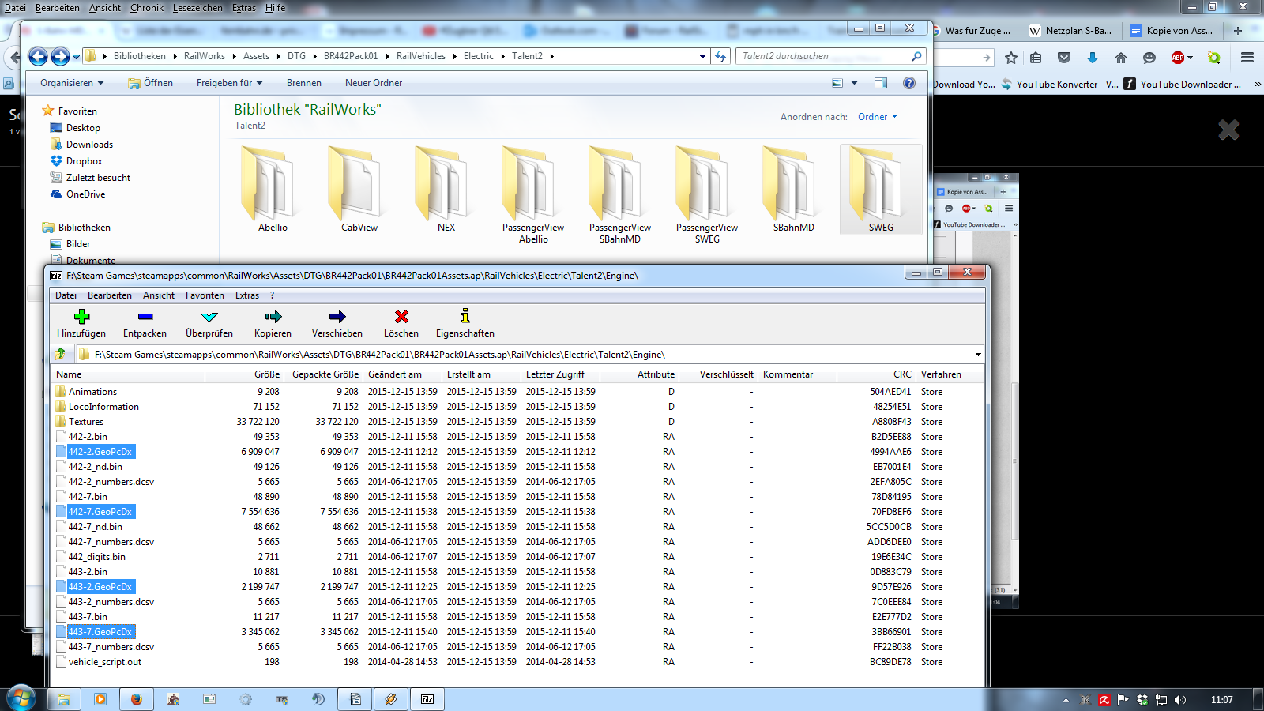Select the Downloads favorite in Explorer sidebar

89,145
